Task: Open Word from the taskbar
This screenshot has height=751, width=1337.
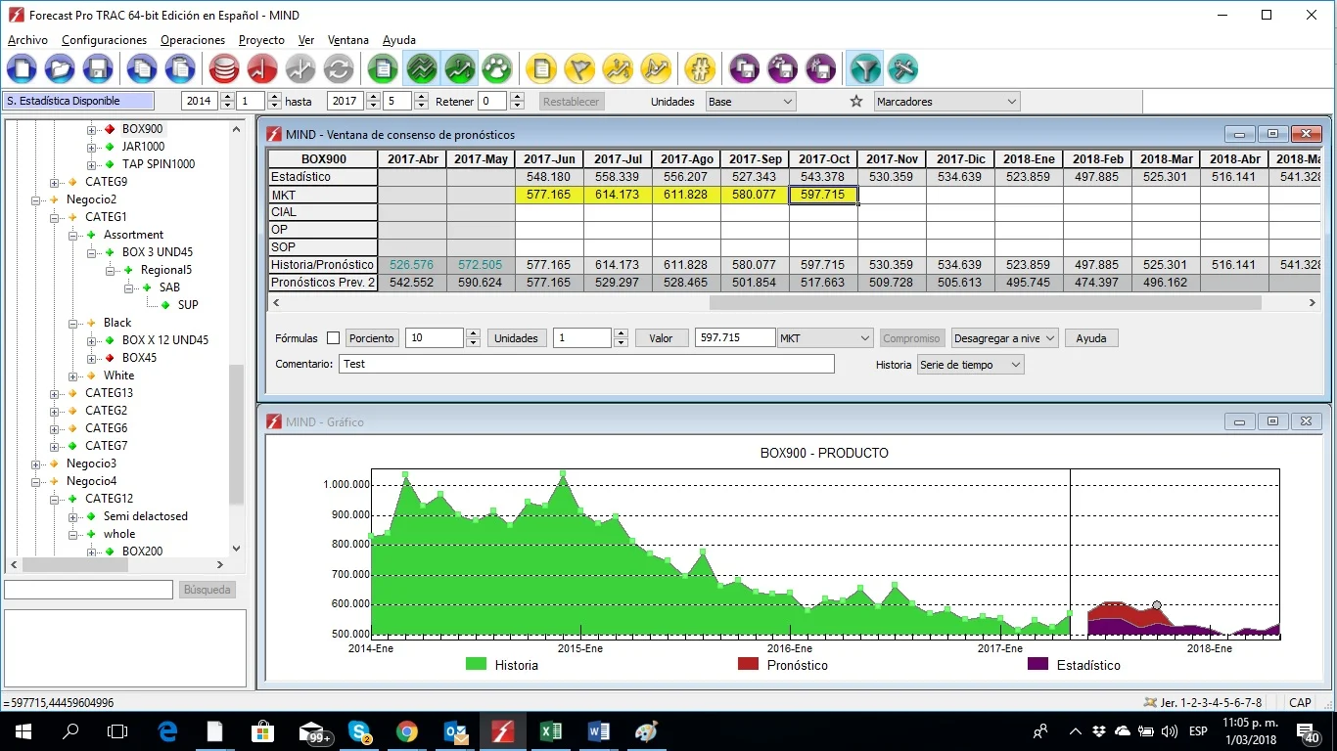Action: pyautogui.click(x=599, y=731)
